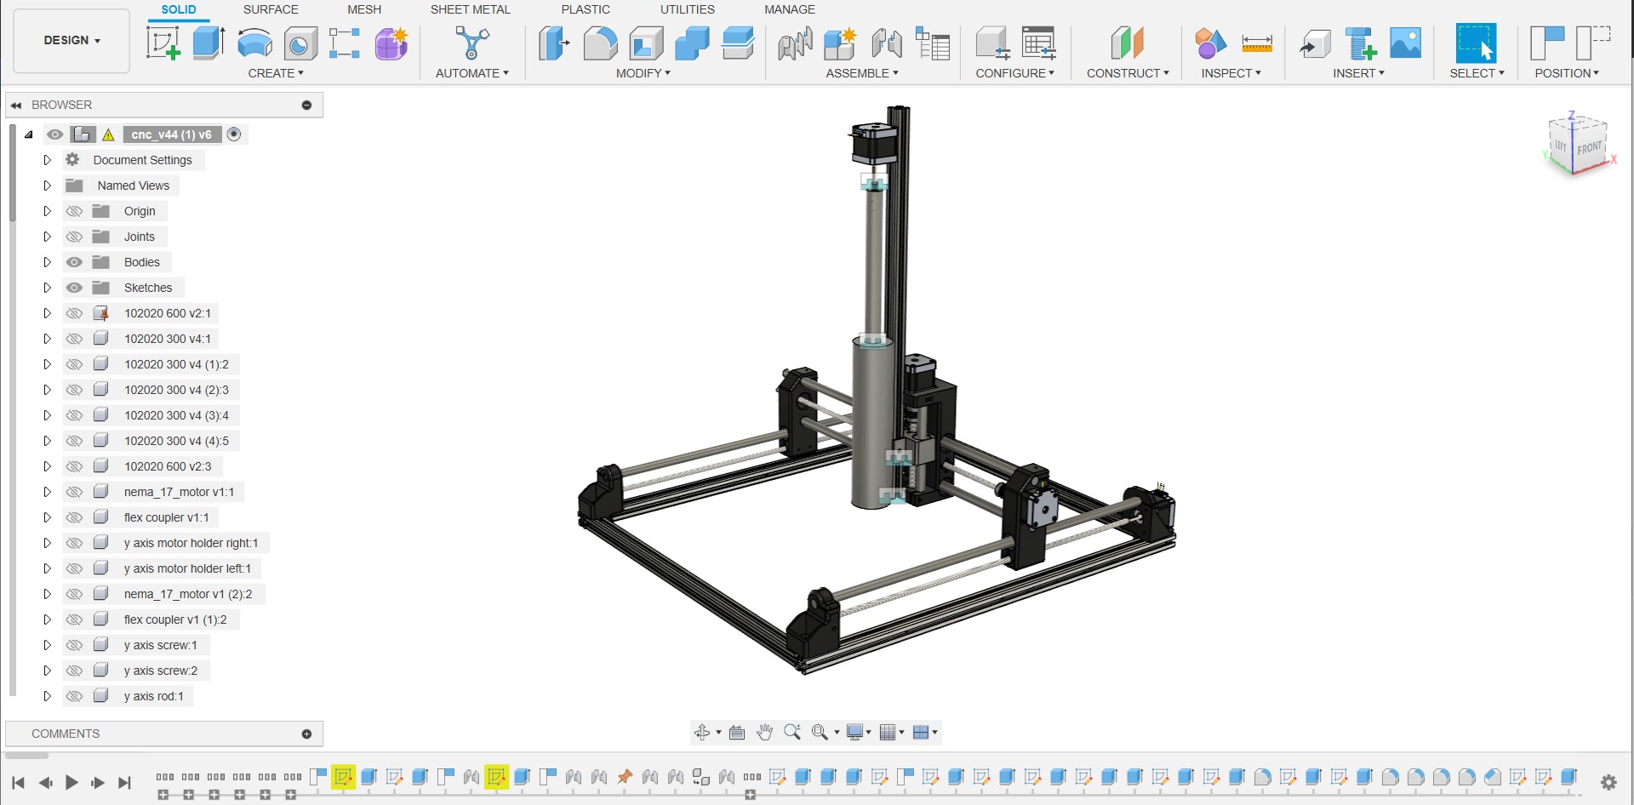Hide the Sketches folder
Screen dimensions: 1634x805
[x=75, y=288]
